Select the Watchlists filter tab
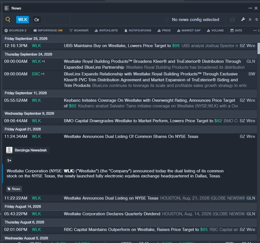260x243 pixels. (106, 31)
